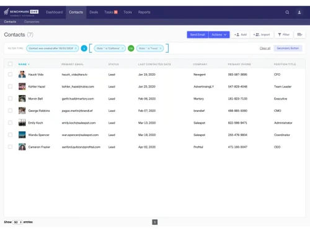The image size is (310, 233).
Task: Click the position cell Coordinator
Action: (282, 135)
